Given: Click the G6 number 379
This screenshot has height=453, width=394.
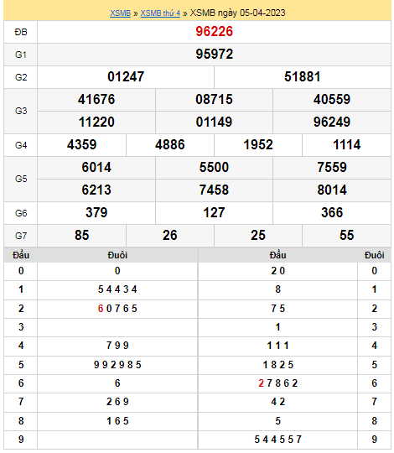Looking at the screenshot, I should (x=96, y=212).
